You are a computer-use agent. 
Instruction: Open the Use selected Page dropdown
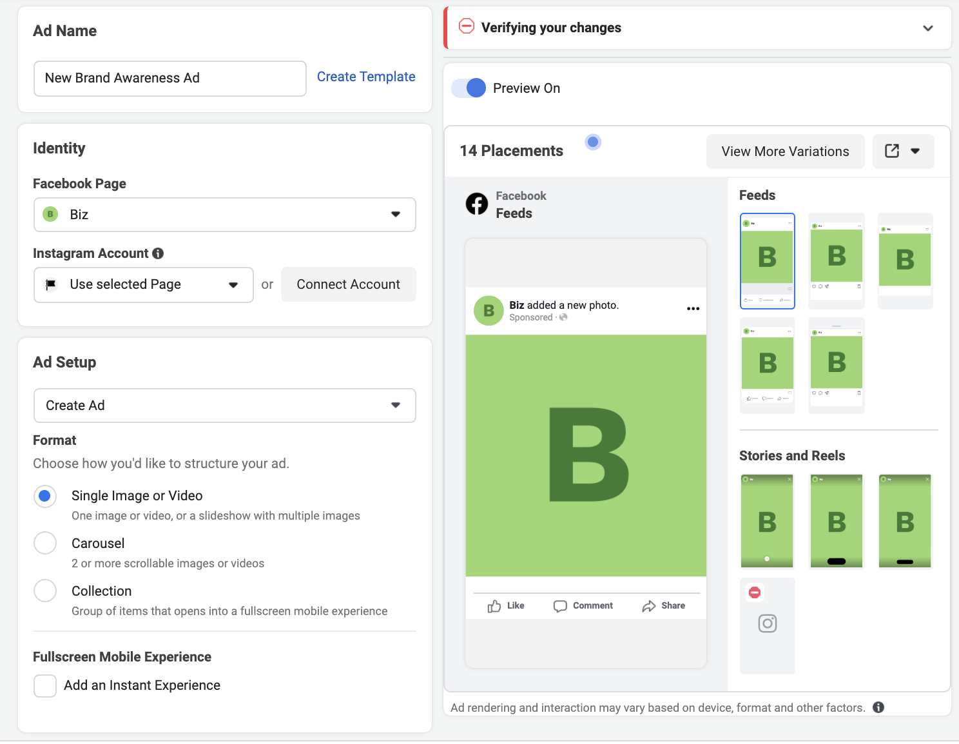[x=143, y=285]
